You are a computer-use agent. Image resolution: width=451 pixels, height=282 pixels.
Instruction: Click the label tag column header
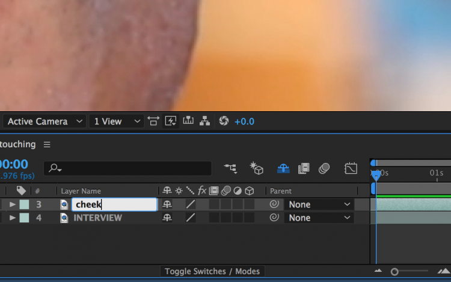pos(21,190)
